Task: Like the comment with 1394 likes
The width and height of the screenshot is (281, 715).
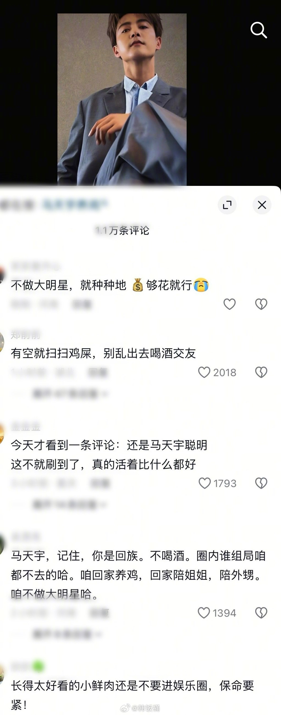Action: (x=204, y=613)
